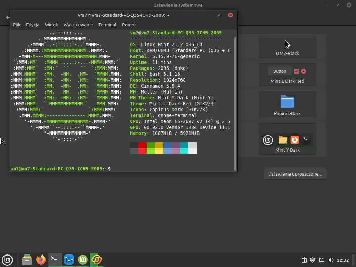Click the bright red terminal color block
356x267 pixels.
tap(142, 151)
